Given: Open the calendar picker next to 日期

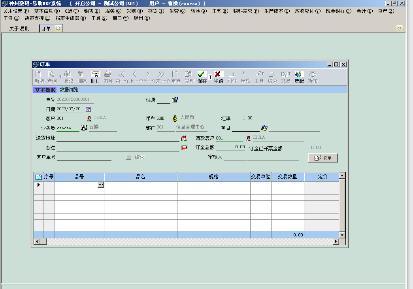Looking at the screenshot, I should tap(89, 110).
